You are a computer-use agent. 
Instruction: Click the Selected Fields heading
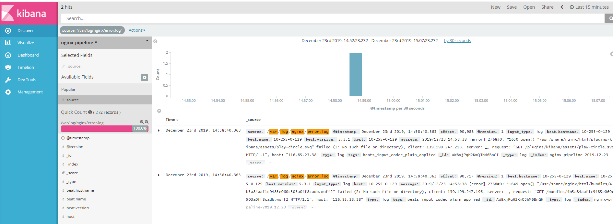coord(77,55)
